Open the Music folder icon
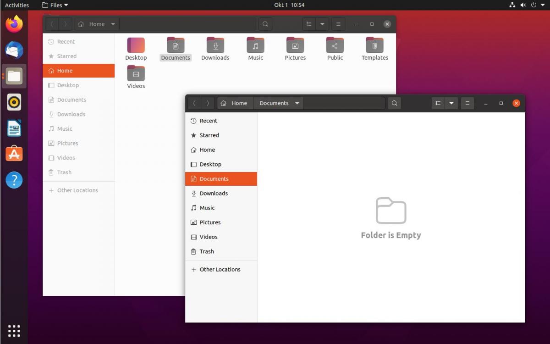 pos(255,46)
